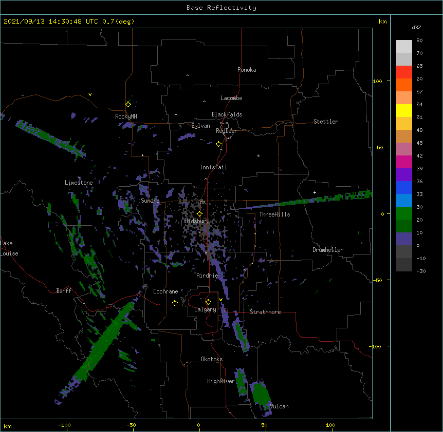
Task: Click the RedDeer city label
Action: click(226, 131)
